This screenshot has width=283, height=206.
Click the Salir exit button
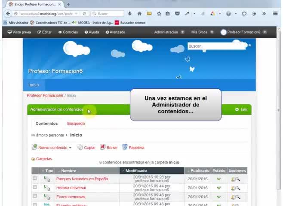click(x=241, y=109)
